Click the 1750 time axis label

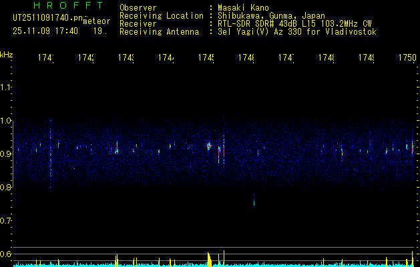click(x=408, y=58)
